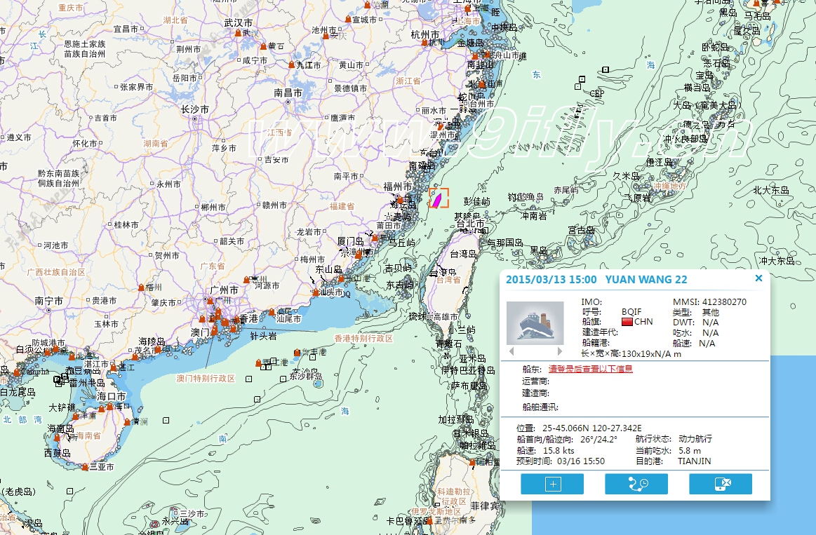Click the ship photo thumbnail
This screenshot has width=816, height=535.
535,323
